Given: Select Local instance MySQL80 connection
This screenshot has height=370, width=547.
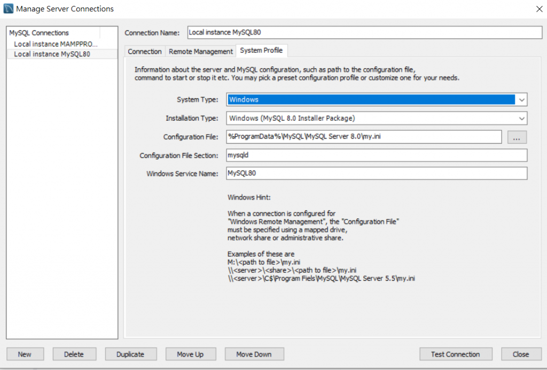Looking at the screenshot, I should tap(62, 54).
